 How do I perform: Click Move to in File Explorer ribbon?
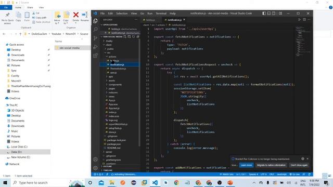point(57,18)
